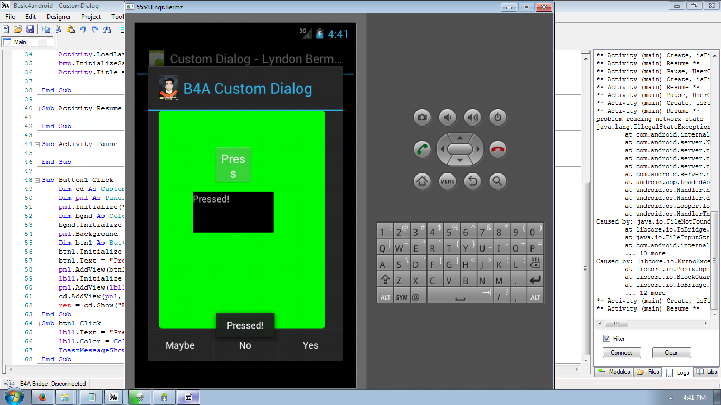Save the project with the floppy icon
The height and width of the screenshot is (405, 721).
pyautogui.click(x=30, y=30)
